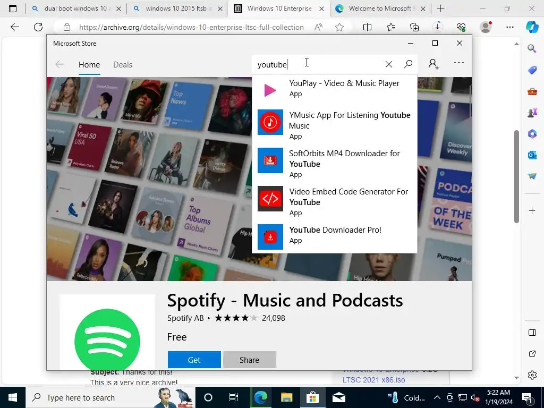Open Edge profile avatar
Screen dimensions: 544x408
[x=486, y=27]
